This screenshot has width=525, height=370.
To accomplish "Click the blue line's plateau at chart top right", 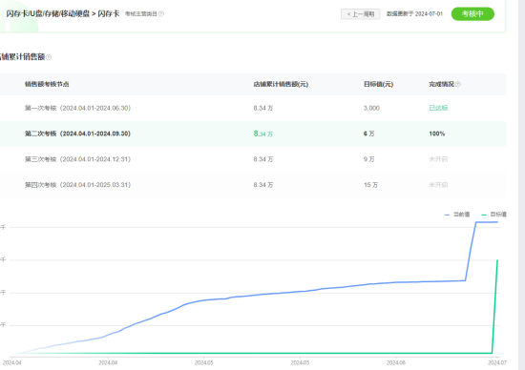I will [487, 222].
